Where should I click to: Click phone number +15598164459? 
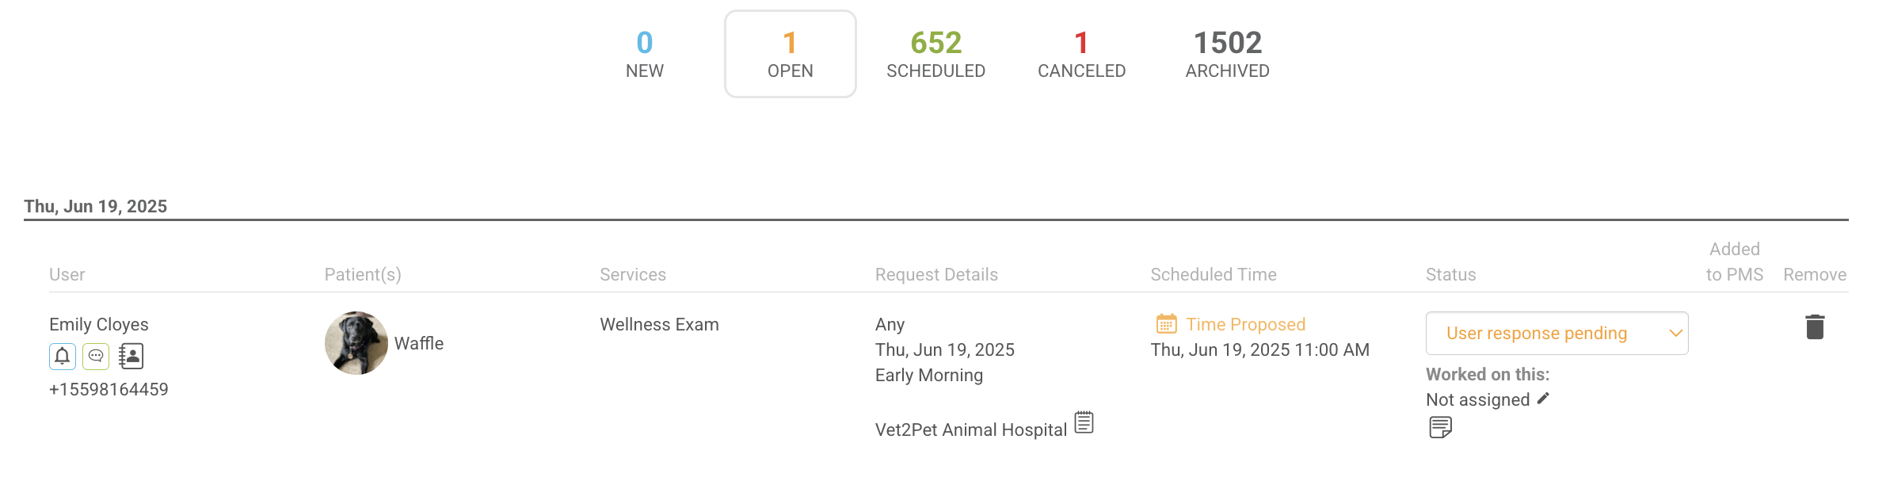[109, 389]
